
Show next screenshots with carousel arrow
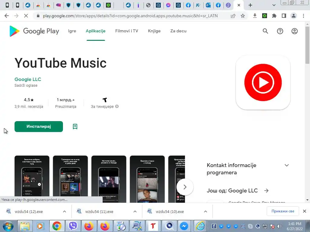tap(185, 187)
